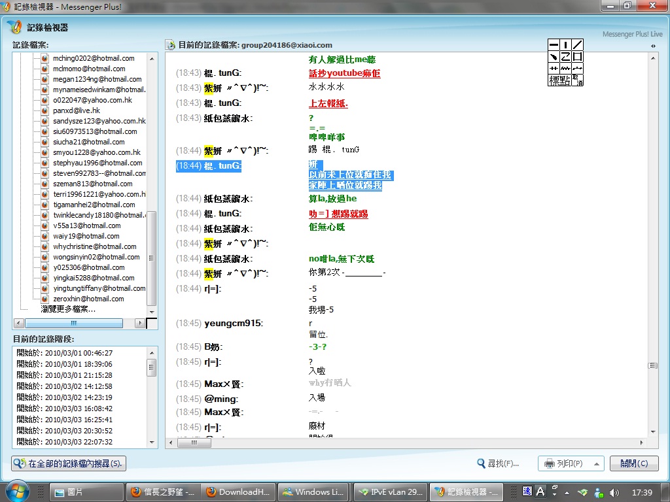The width and height of the screenshot is (670, 502).
Task: Click the Messenger Plus log viewer header icon
Action: click(x=15, y=27)
